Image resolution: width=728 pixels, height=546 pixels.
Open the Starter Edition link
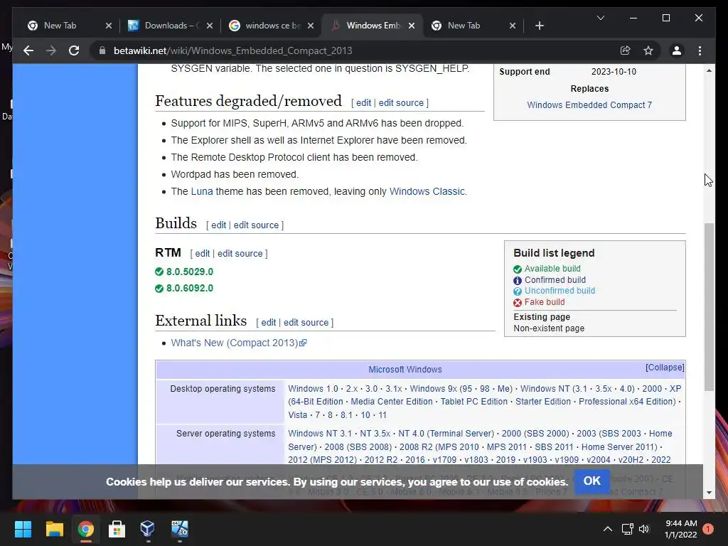(542, 402)
